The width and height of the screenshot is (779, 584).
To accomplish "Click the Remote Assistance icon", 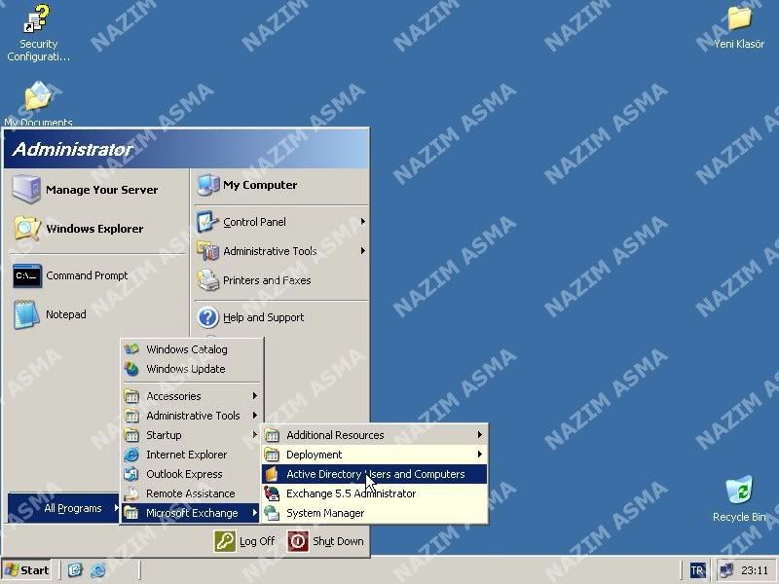I will (x=131, y=493).
